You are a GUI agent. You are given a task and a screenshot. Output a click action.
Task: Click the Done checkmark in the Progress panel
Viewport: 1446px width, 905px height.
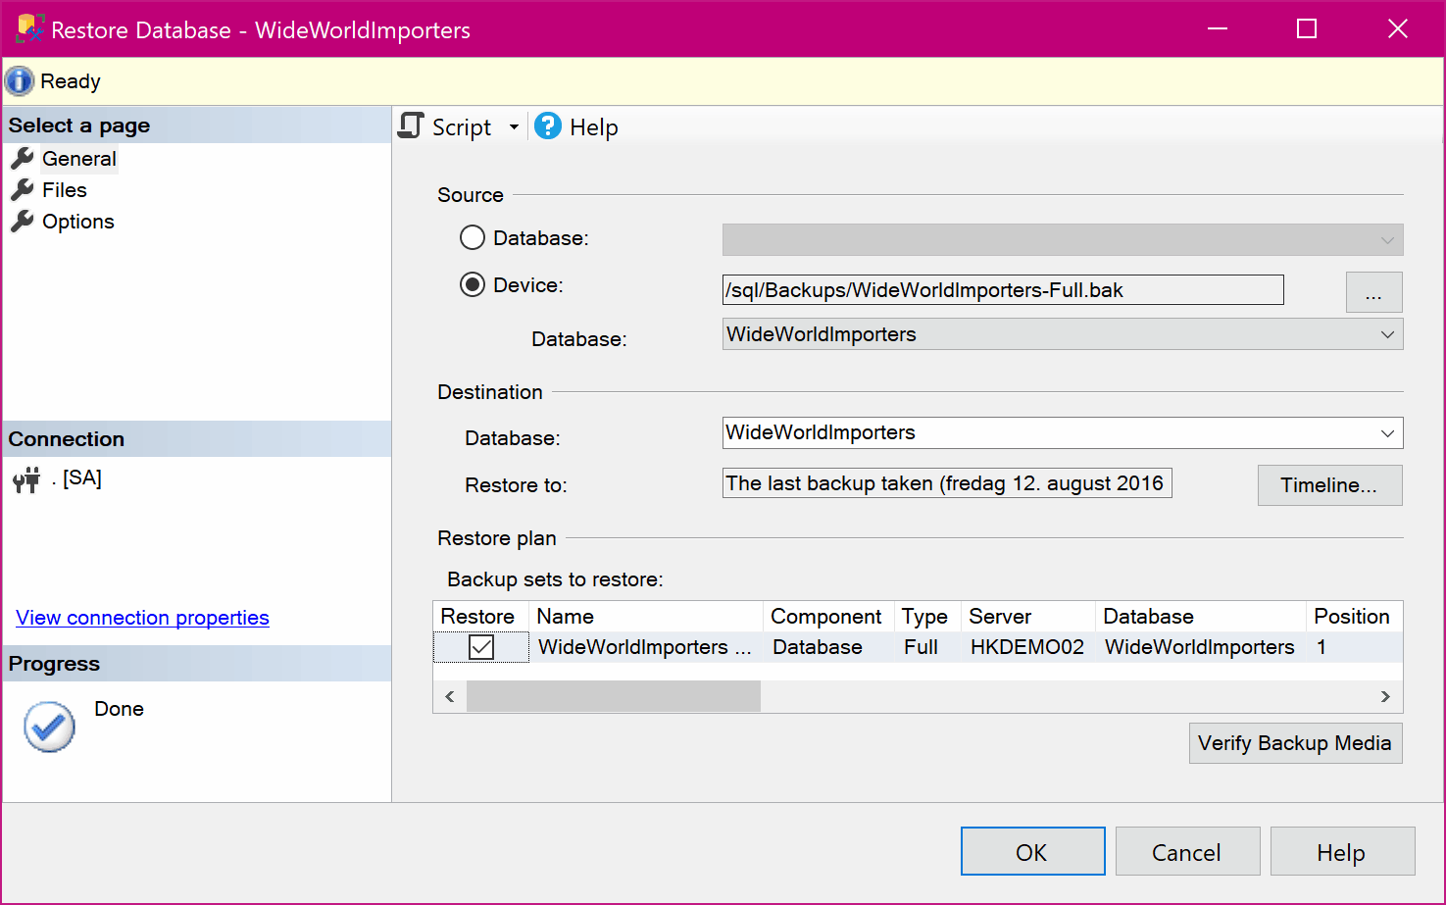coord(48,727)
